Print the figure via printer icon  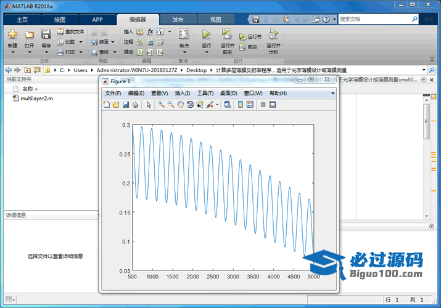pyautogui.click(x=135, y=105)
